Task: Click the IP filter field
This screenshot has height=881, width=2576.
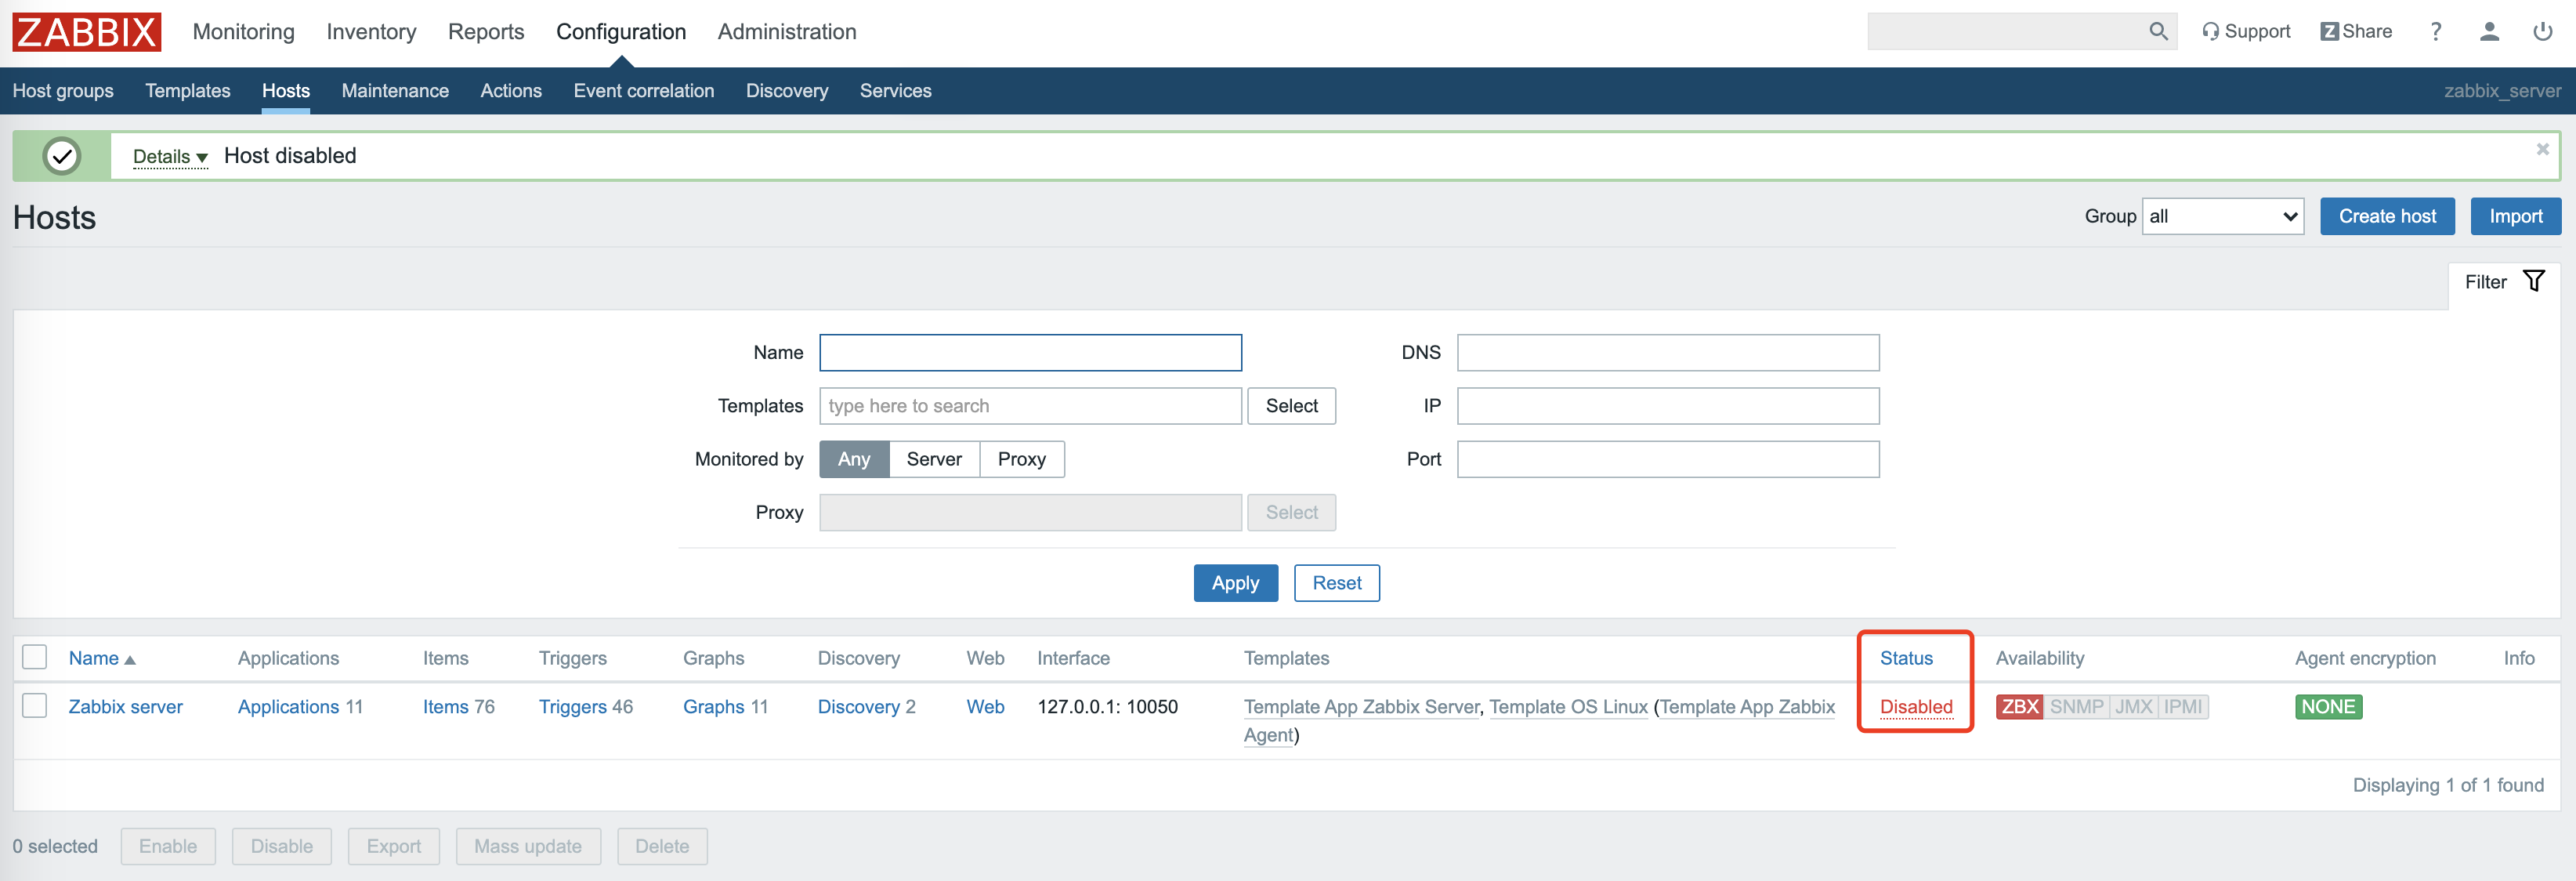Action: pyautogui.click(x=1668, y=406)
